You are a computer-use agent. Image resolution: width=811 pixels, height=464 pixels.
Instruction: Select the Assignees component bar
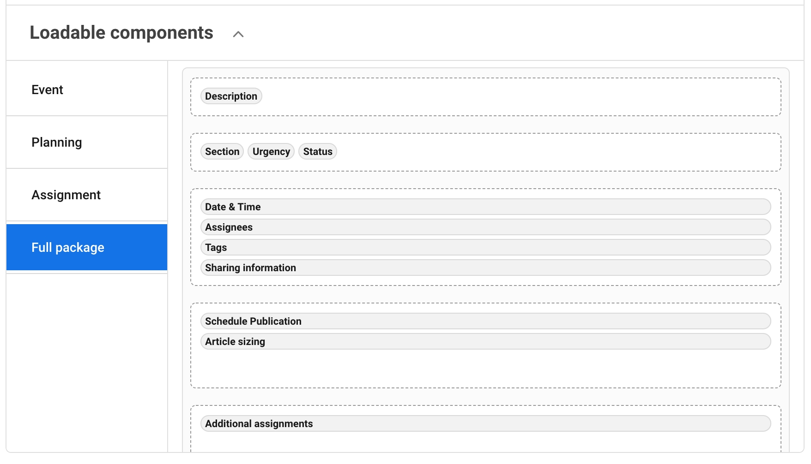point(485,227)
